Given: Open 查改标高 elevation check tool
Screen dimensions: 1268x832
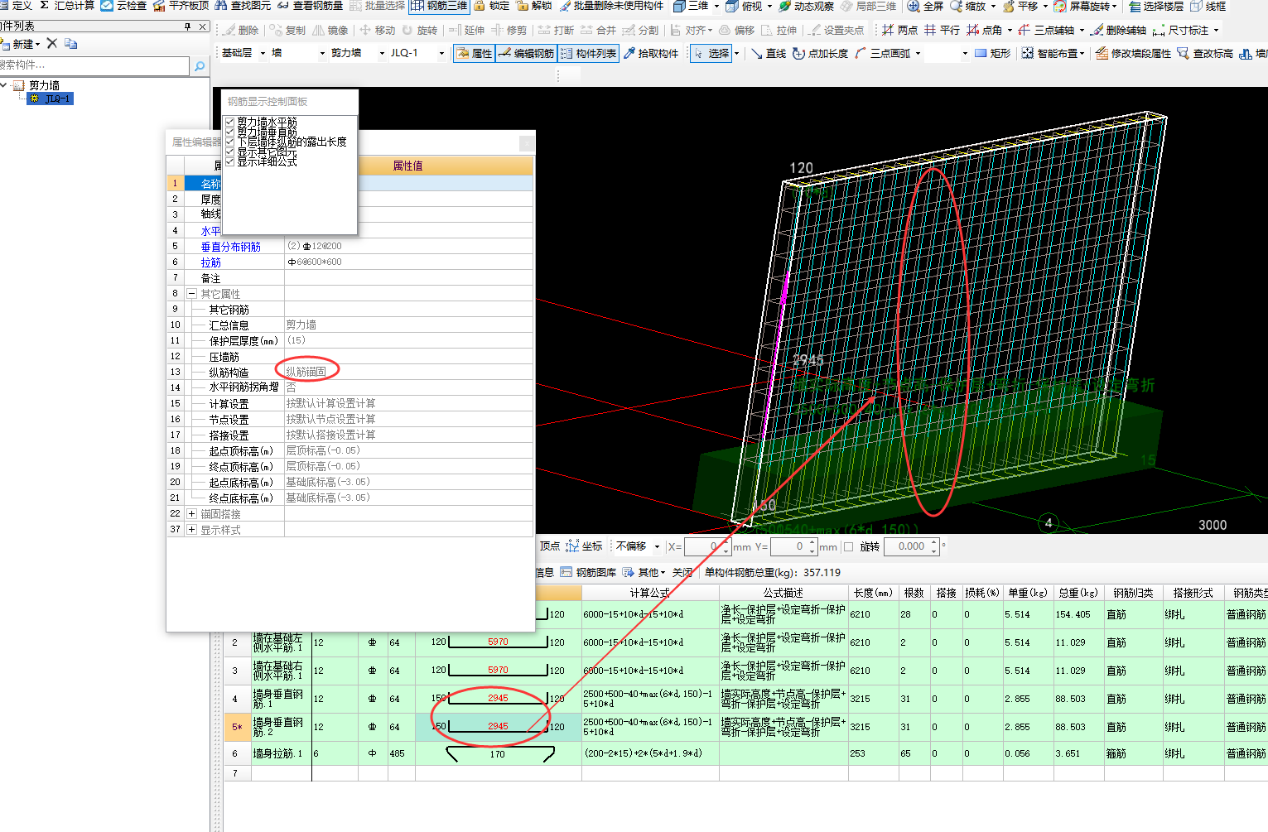Looking at the screenshot, I should click(1205, 53).
